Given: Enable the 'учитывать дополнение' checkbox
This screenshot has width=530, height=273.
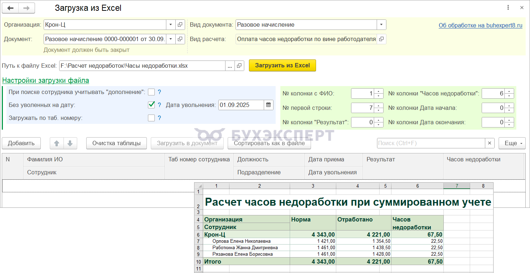Looking at the screenshot, I should coord(151,92).
